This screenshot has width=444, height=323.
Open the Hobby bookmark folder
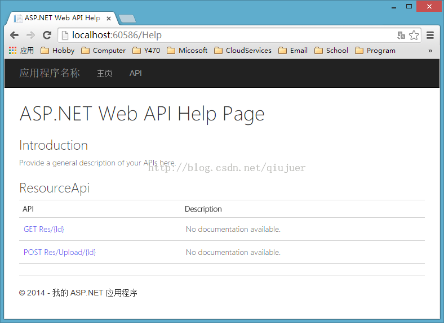pyautogui.click(x=57, y=50)
